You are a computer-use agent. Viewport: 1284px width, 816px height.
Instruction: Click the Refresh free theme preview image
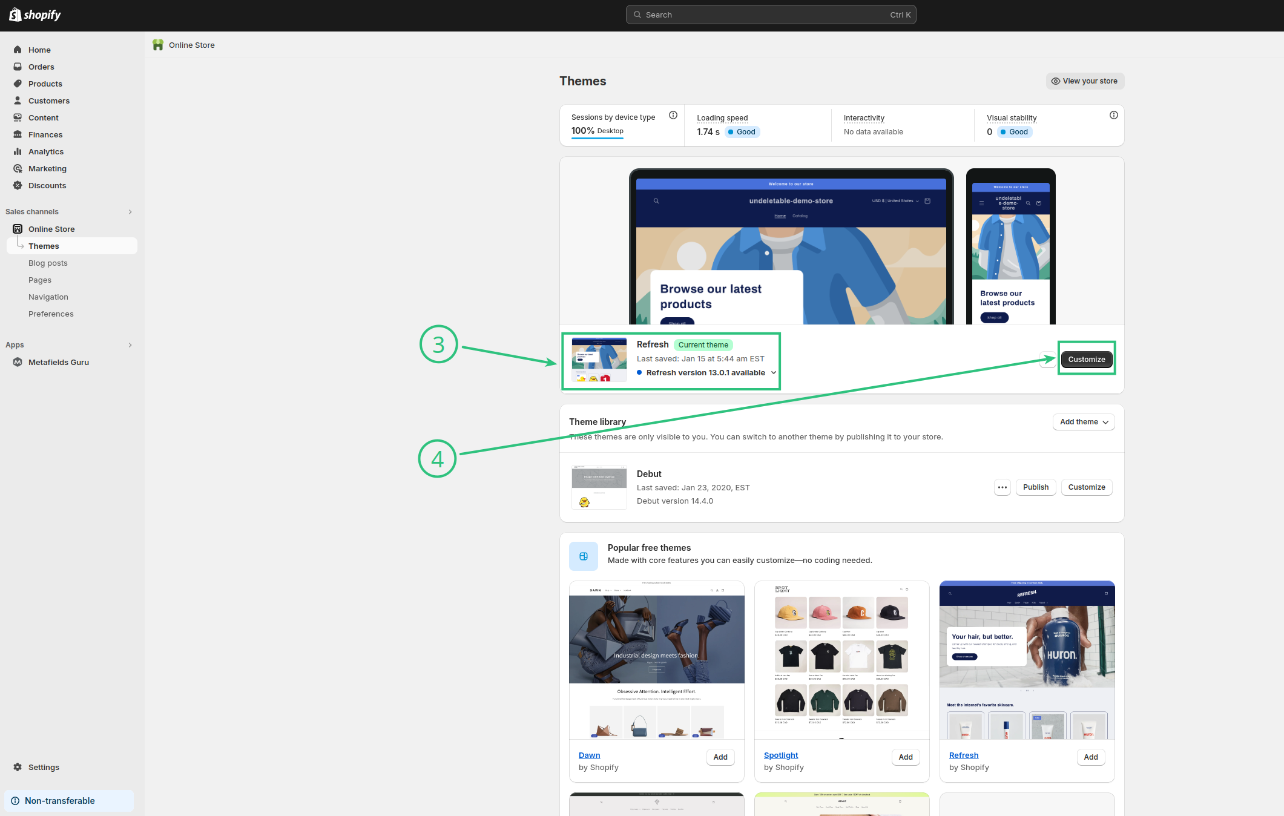[x=1027, y=660]
